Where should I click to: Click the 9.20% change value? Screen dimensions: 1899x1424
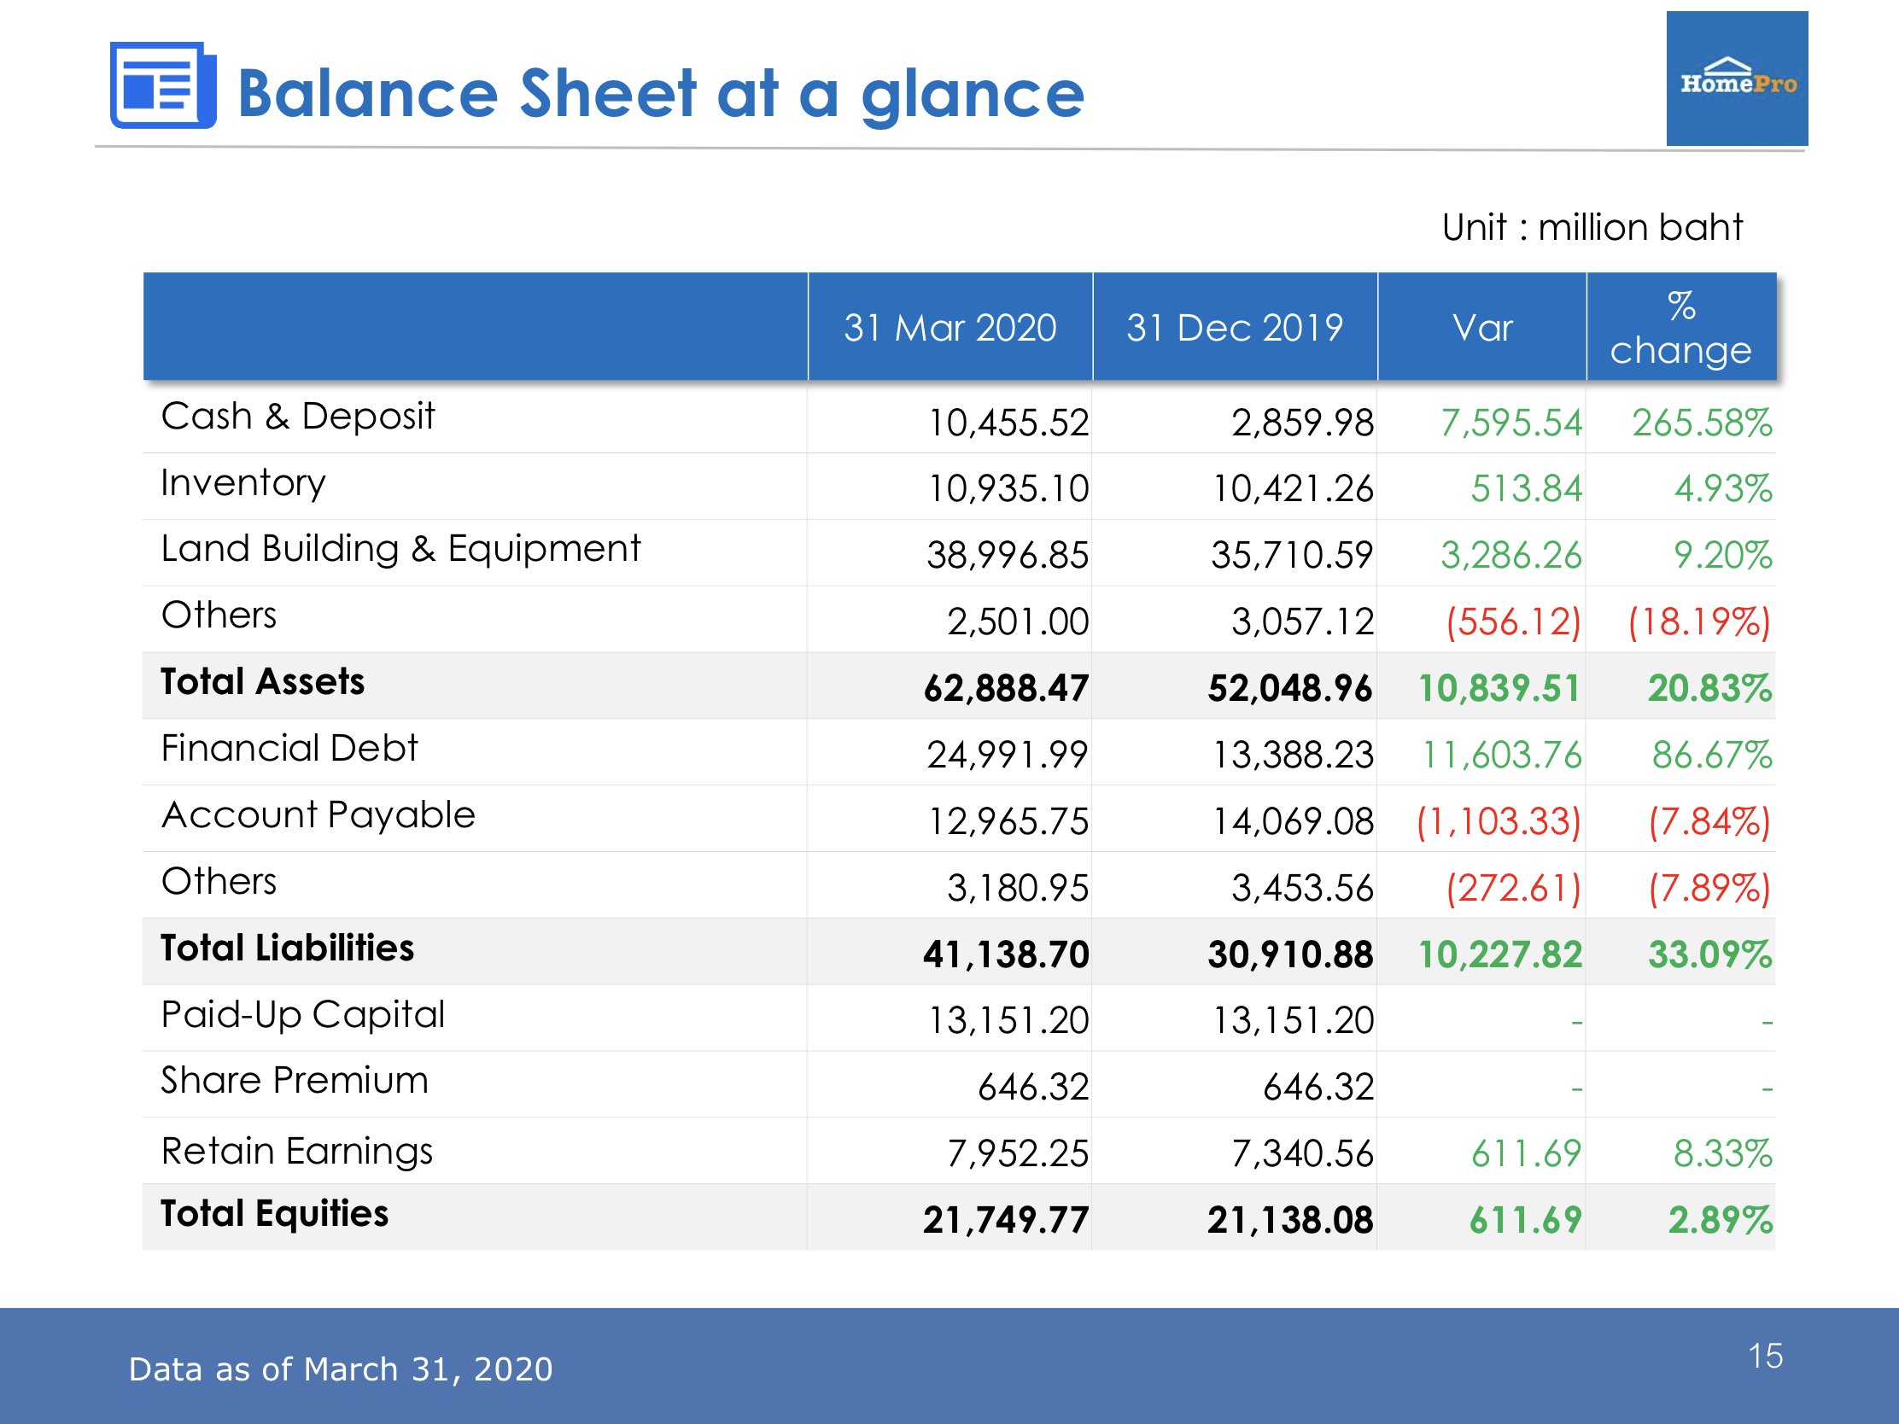(x=1723, y=556)
